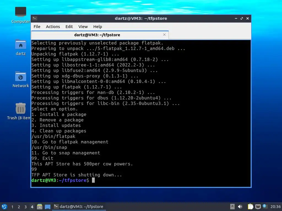
Task: Switch to workspace 1 in pager
Action: pos(12,207)
